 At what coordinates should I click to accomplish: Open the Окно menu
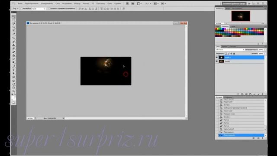tap(110, 3)
